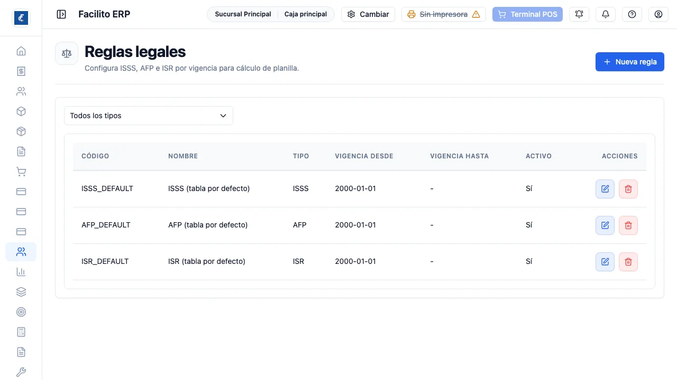Image resolution: width=677 pixels, height=380 pixels.
Task: Edit the ISSS_DEFAULT rule
Action: coord(605,189)
